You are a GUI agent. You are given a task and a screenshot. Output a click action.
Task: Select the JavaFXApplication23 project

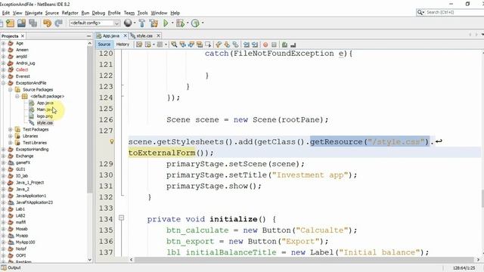[34, 202]
